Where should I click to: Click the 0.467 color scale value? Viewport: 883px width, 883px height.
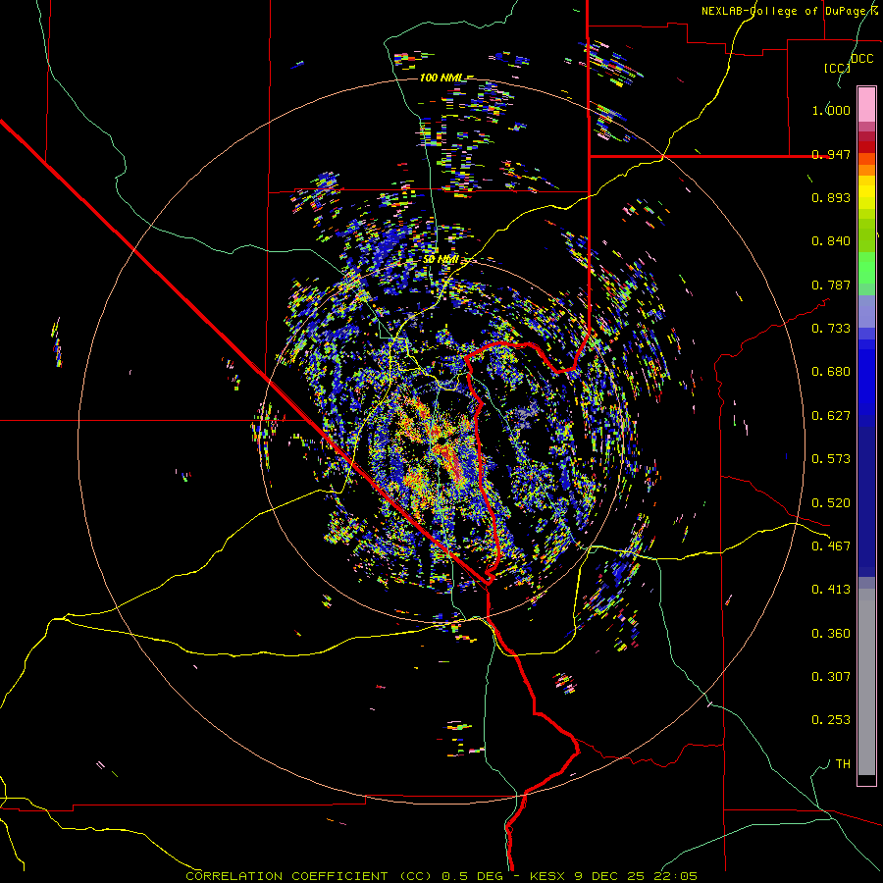tap(831, 546)
